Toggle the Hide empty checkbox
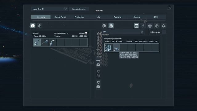Image resolution: width=197 pixels, height=111 pixels. pos(164,32)
